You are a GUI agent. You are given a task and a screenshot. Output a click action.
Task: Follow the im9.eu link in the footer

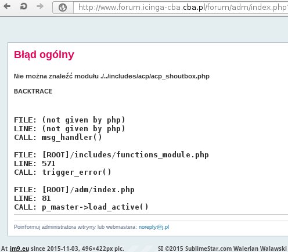(x=19, y=249)
